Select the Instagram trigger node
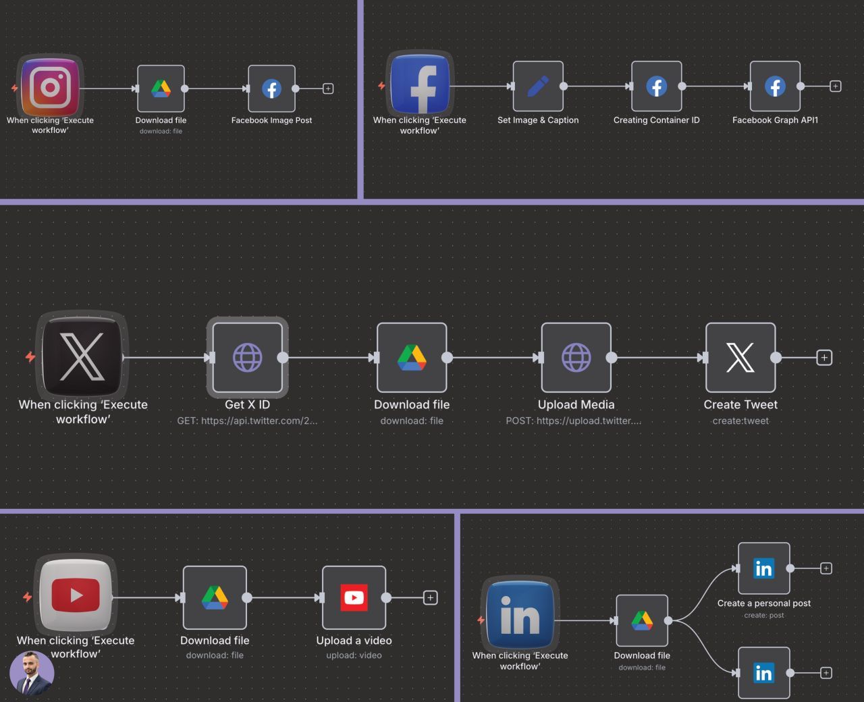 (51, 86)
